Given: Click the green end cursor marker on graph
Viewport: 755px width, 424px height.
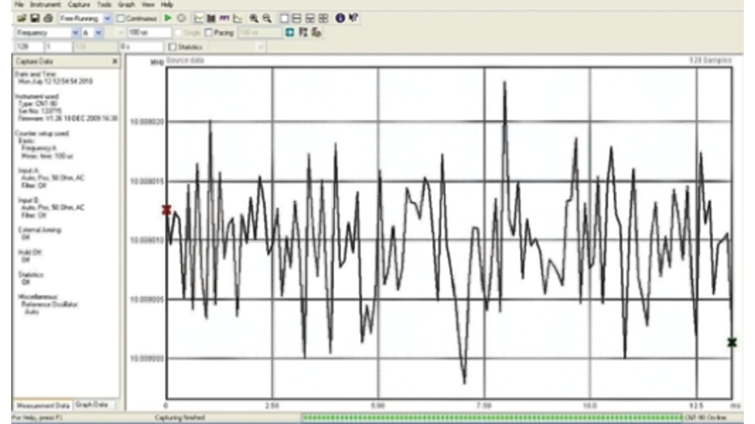Looking at the screenshot, I should click(732, 342).
